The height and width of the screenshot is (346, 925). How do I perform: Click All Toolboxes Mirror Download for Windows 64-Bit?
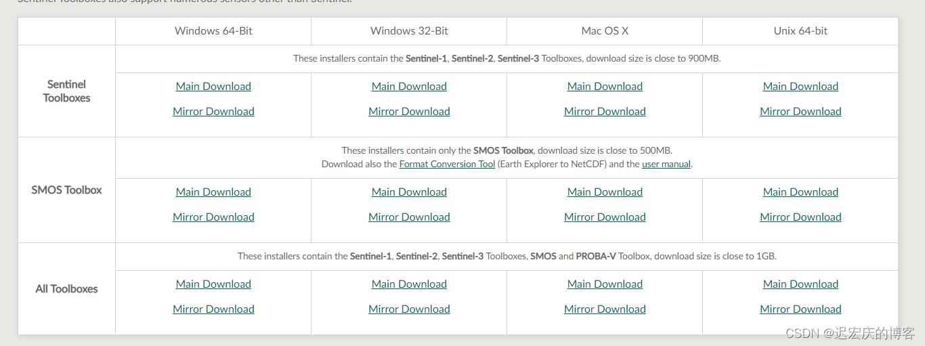(x=213, y=309)
